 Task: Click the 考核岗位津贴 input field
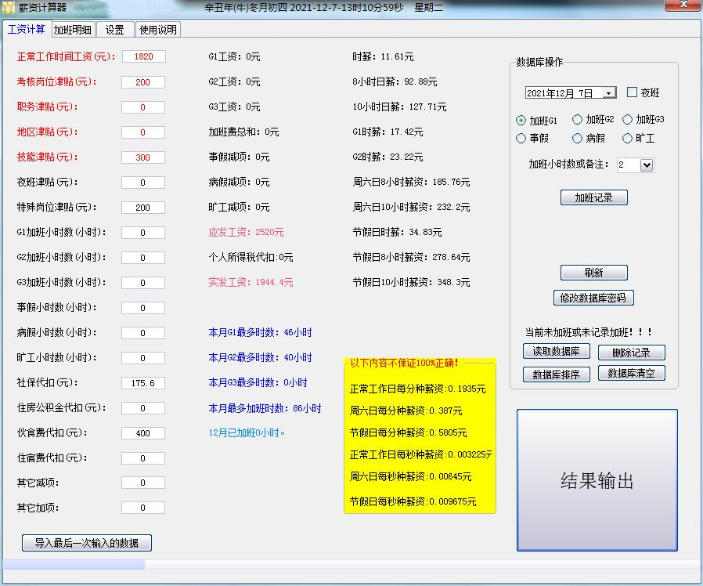point(143,82)
